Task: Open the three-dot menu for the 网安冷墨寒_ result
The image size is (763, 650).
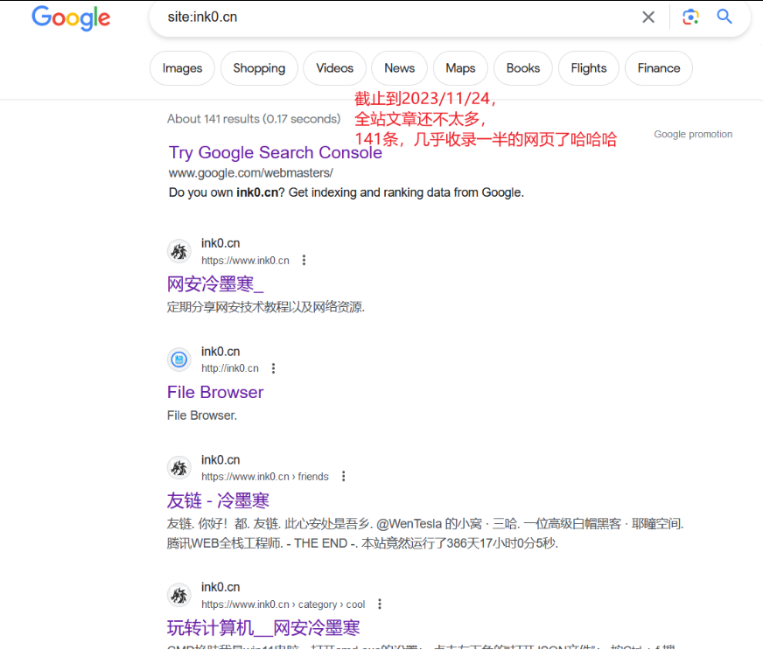Action: [302, 260]
